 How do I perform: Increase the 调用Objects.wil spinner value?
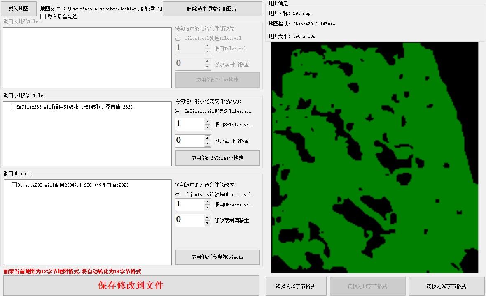tap(208, 202)
